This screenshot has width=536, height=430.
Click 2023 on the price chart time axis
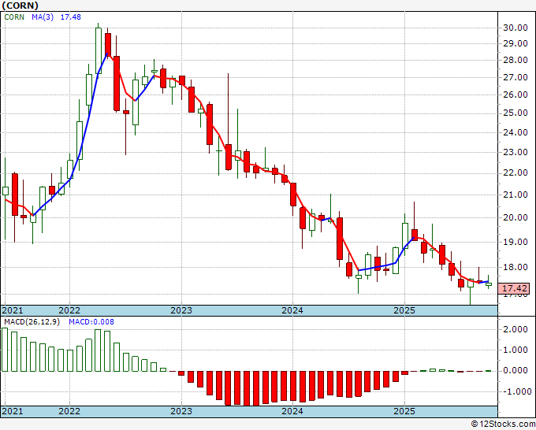tap(181, 310)
